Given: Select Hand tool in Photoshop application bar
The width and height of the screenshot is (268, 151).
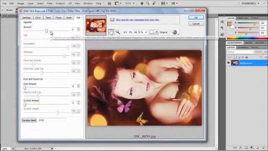Looking at the screenshot, I should click(x=142, y=3).
